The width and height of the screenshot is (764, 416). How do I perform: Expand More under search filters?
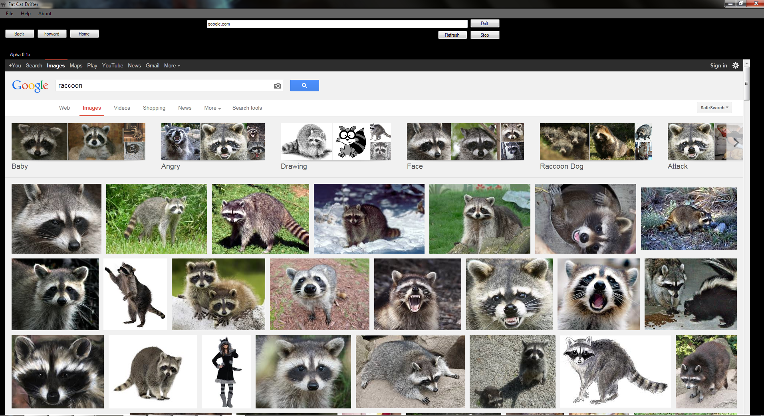[x=212, y=108]
